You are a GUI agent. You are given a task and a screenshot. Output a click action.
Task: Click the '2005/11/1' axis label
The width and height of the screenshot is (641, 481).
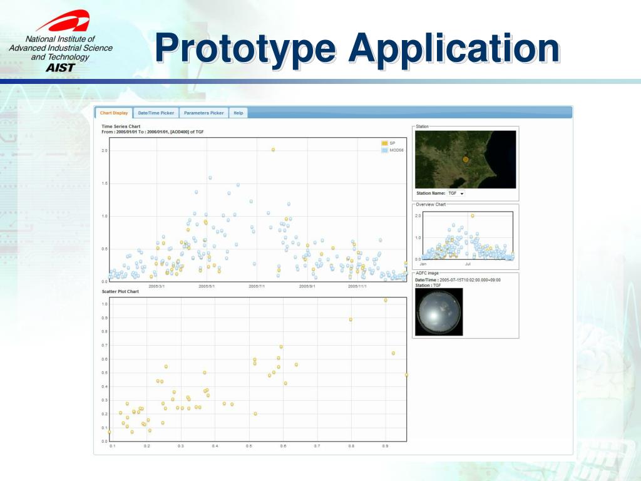pos(357,286)
